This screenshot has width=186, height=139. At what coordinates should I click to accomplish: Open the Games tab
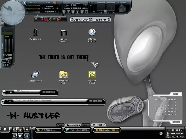click(86, 125)
